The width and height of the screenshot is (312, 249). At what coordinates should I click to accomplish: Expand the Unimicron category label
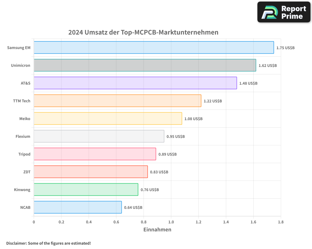tap(20, 65)
